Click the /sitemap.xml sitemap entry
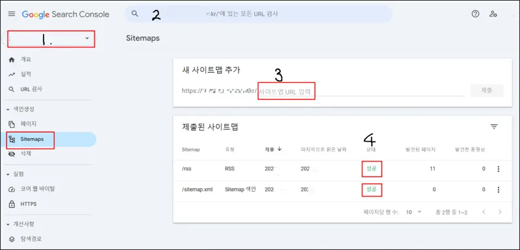 click(x=198, y=190)
